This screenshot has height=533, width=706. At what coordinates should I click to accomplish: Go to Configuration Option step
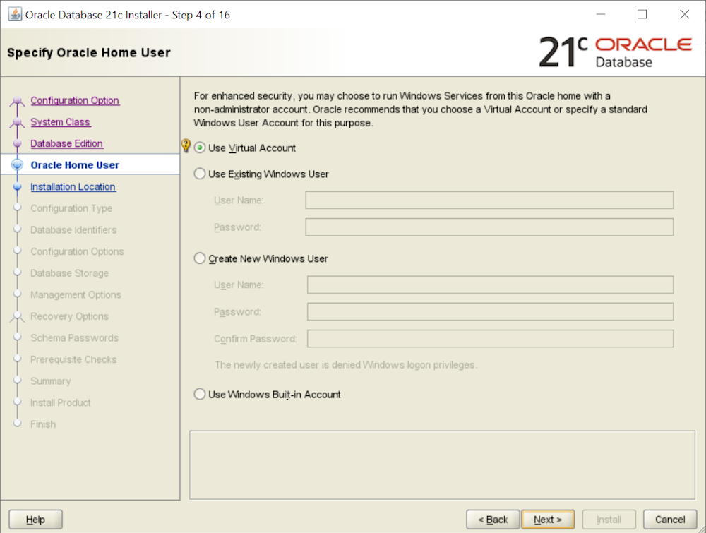click(75, 100)
